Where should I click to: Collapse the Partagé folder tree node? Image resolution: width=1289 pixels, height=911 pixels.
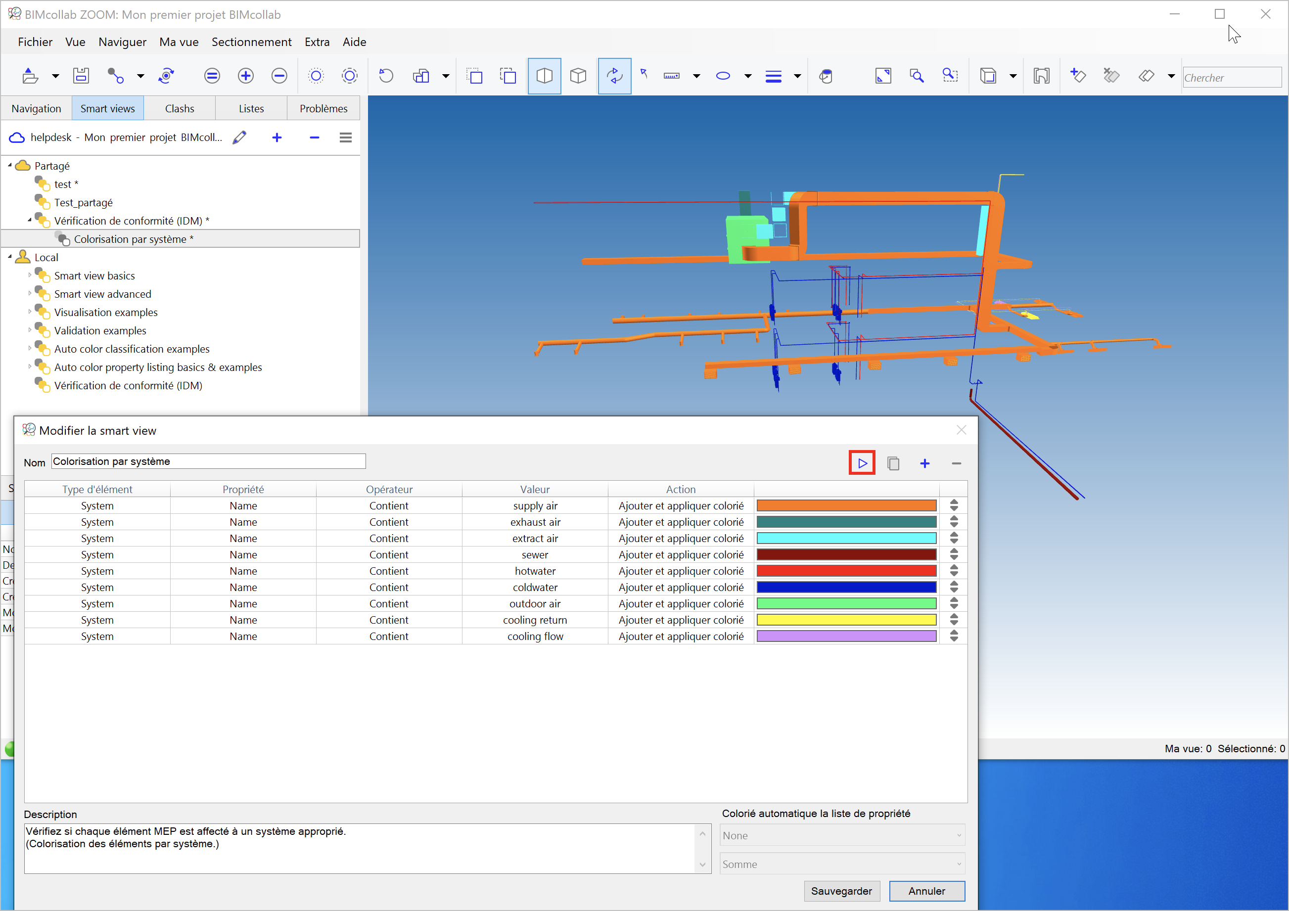[9, 166]
